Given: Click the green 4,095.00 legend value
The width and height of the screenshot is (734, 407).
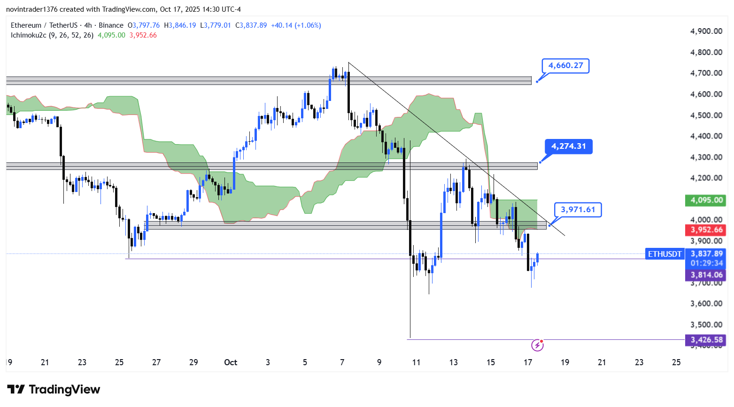Looking at the screenshot, I should [x=111, y=35].
